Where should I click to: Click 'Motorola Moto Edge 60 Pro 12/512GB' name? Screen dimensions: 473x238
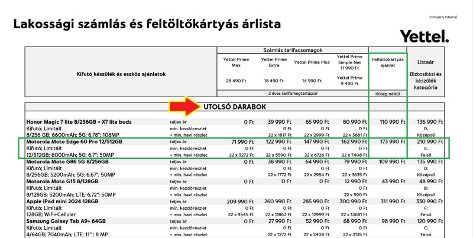74,141
